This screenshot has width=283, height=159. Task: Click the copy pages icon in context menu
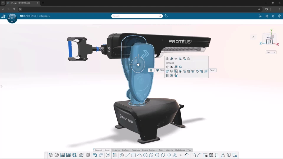coord(176,76)
